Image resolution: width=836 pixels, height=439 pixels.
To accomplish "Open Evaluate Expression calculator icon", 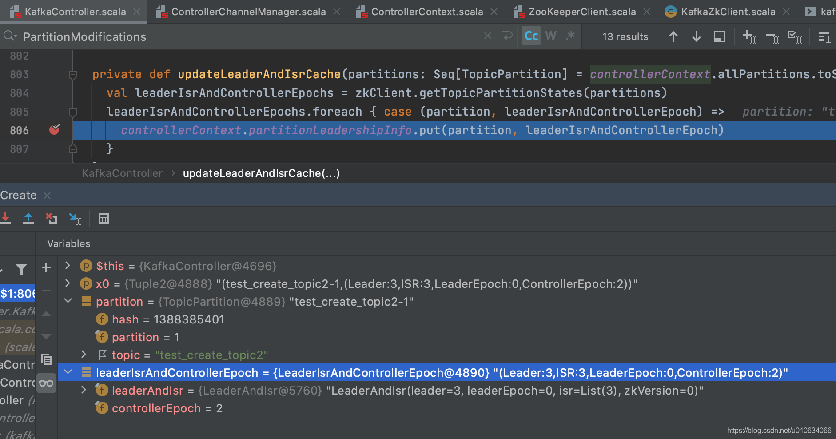I will coord(104,219).
